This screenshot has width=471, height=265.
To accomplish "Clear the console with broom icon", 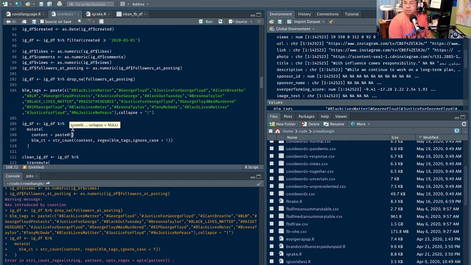I will pos(259,183).
